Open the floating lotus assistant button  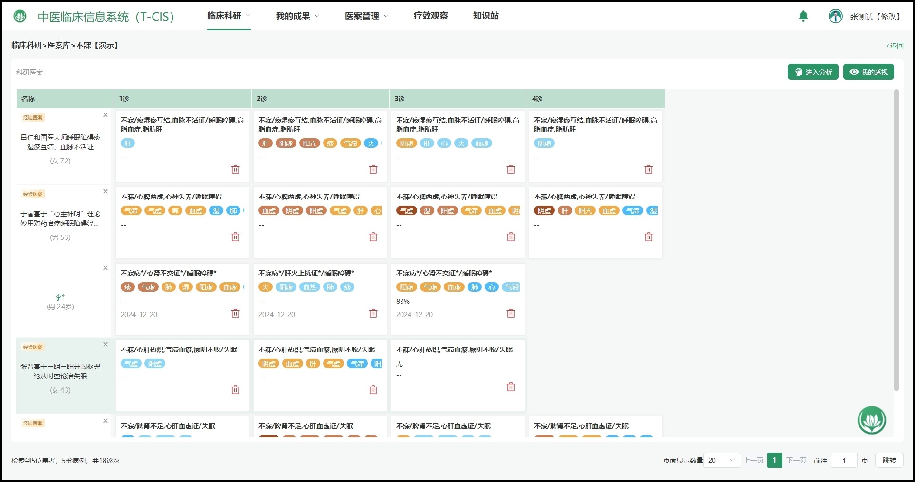[x=871, y=420]
